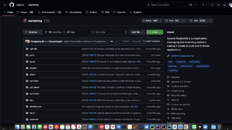The height and width of the screenshot is (130, 232).
Task: Click the issues icon in header
Action: (212, 5)
